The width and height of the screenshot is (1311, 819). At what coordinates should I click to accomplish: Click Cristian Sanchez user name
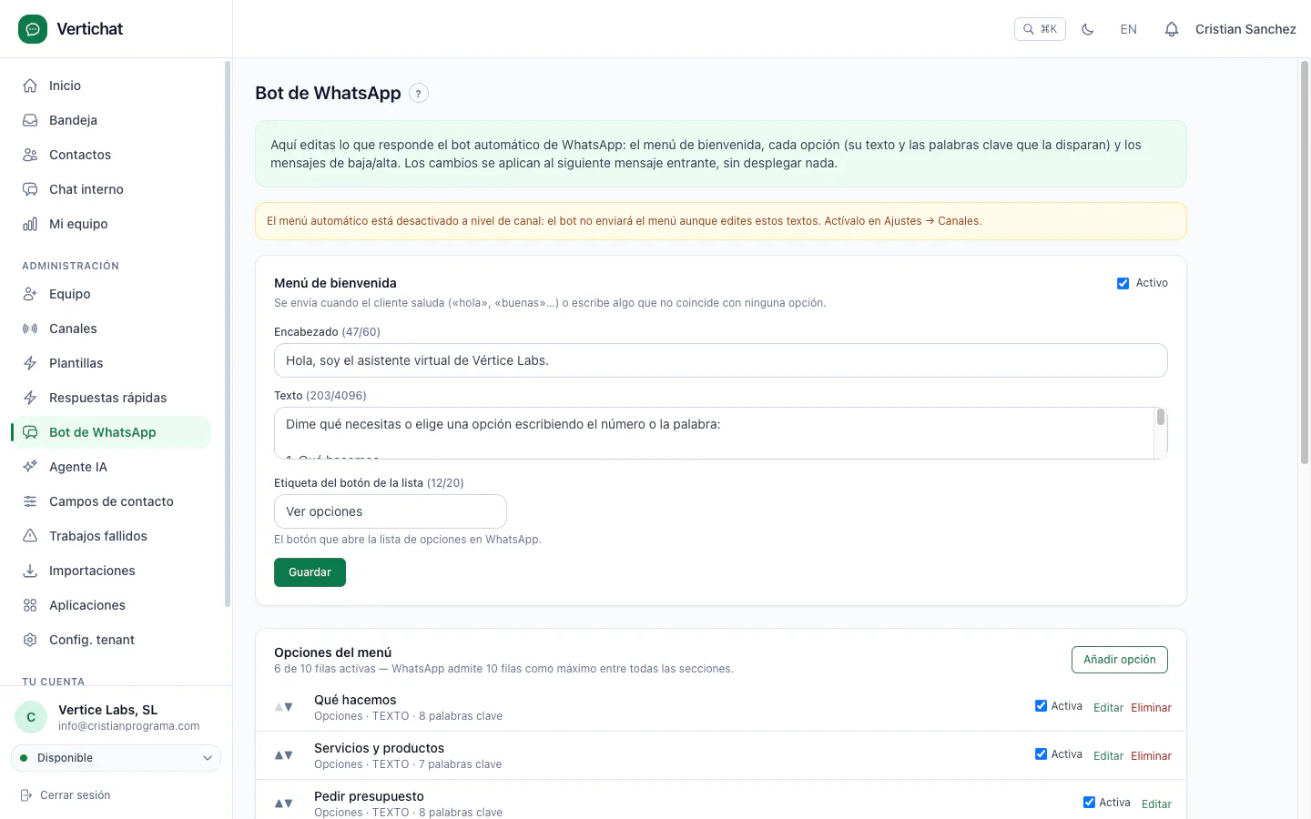pyautogui.click(x=1245, y=29)
